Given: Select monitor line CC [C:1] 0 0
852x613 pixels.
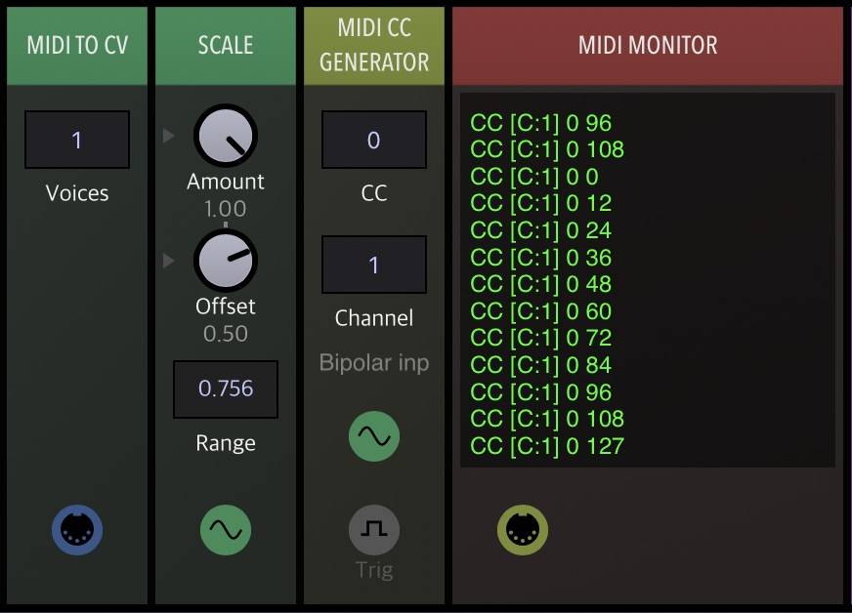Looking at the screenshot, I should (534, 177).
